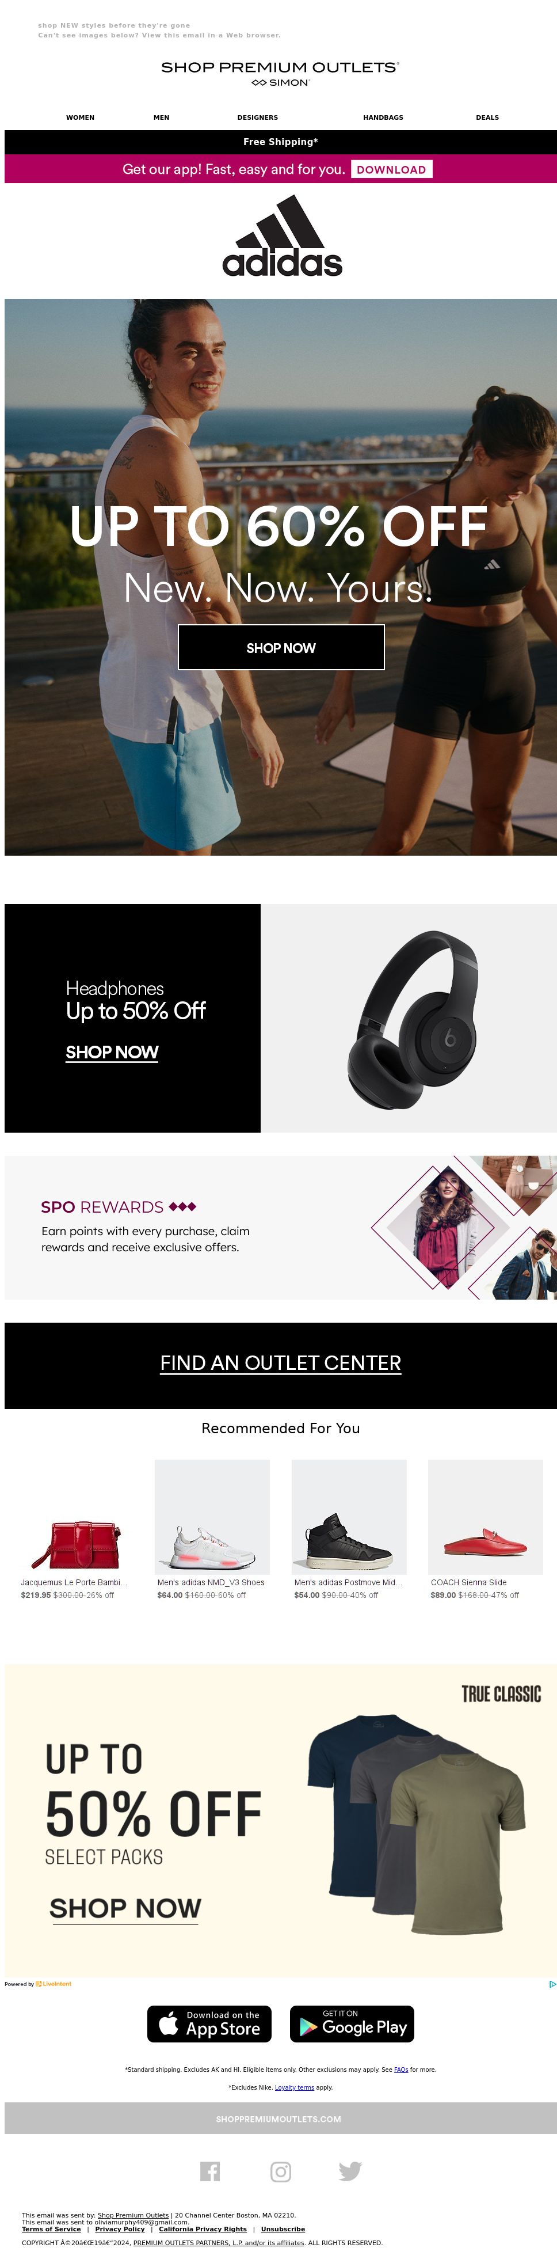Select the HANDBAGS navigation item
The width and height of the screenshot is (557, 2263).
click(383, 117)
